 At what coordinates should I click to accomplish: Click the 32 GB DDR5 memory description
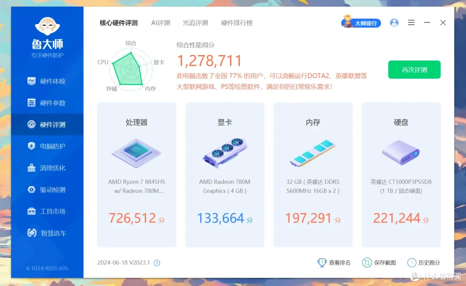[x=313, y=186]
